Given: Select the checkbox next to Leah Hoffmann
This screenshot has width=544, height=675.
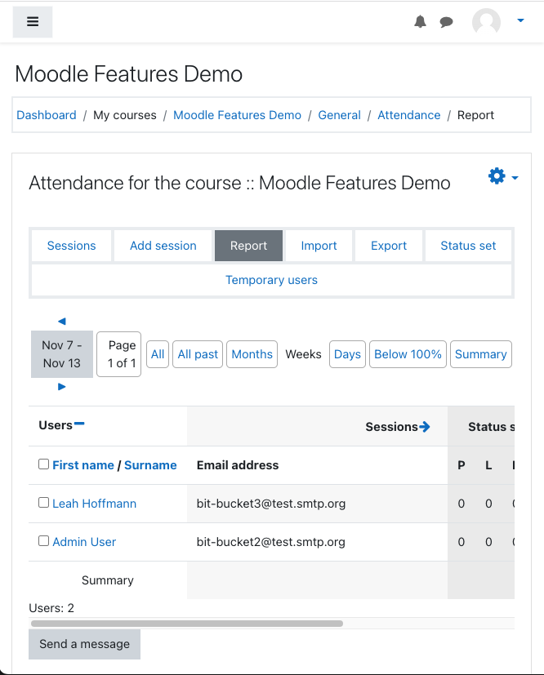Looking at the screenshot, I should click(43, 502).
